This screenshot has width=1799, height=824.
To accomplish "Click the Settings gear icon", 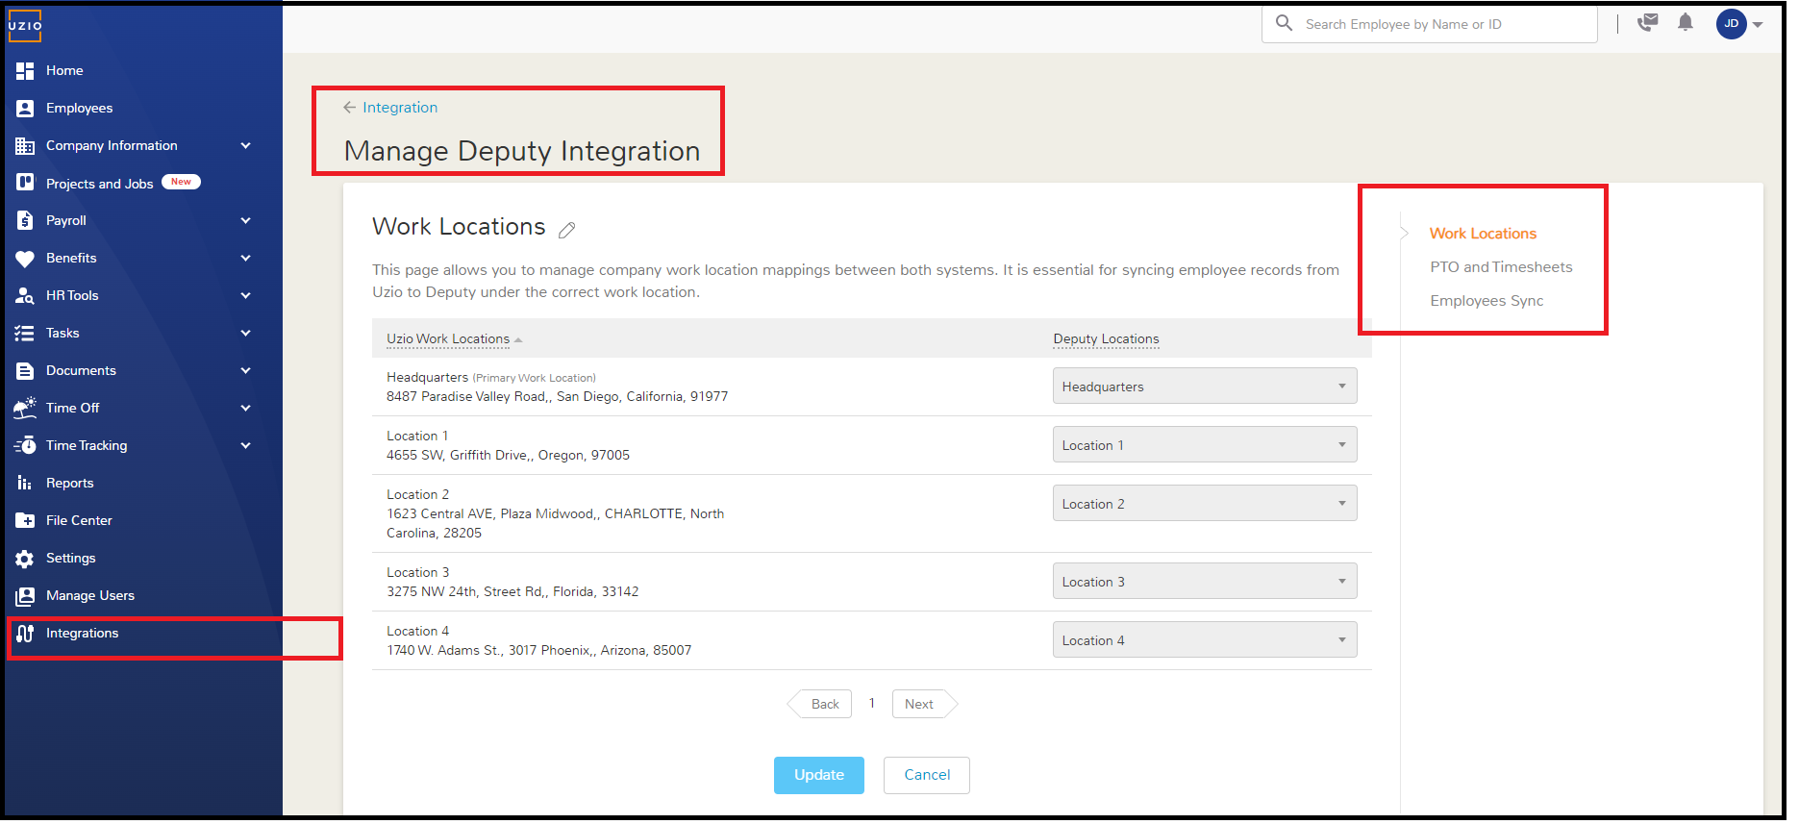I will click(x=25, y=559).
